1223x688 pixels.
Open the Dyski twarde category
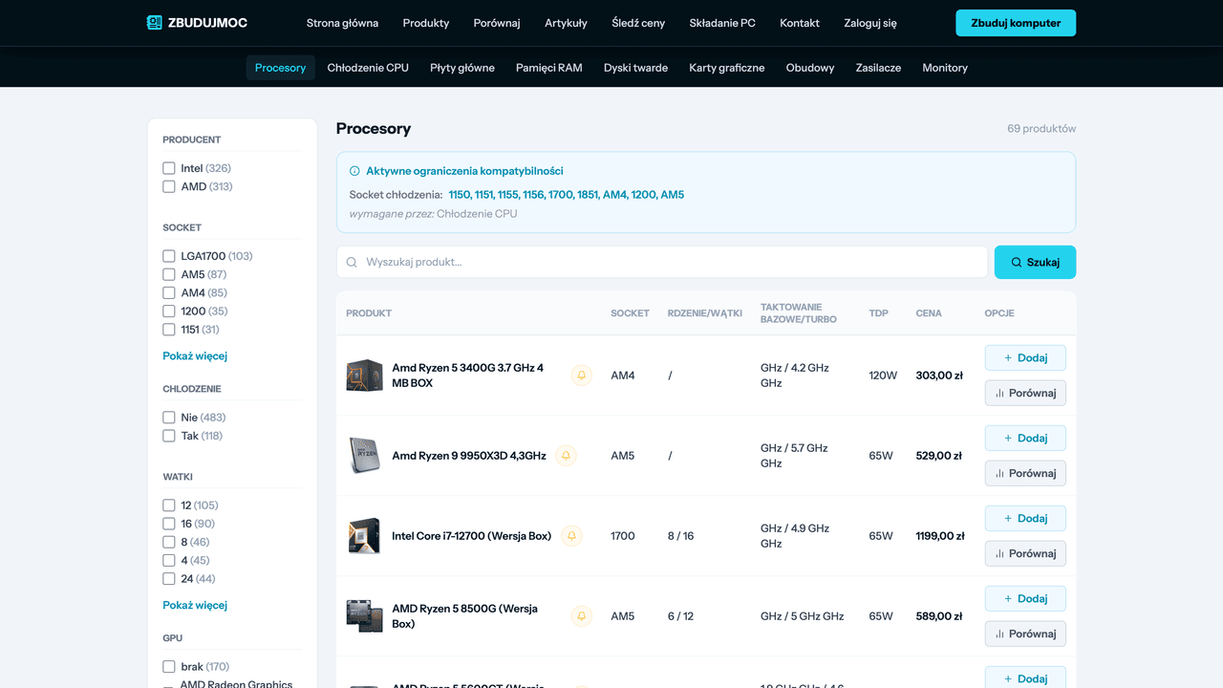pos(635,68)
